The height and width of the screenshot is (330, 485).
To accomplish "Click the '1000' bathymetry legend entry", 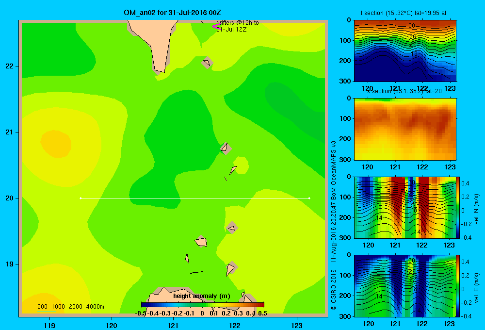I will [58, 307].
